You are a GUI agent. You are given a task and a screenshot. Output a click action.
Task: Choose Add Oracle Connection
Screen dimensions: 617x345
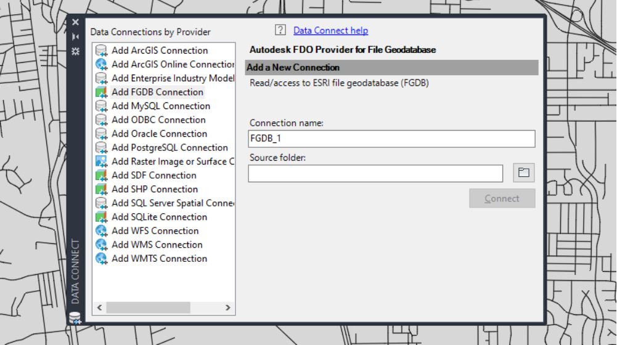click(160, 134)
